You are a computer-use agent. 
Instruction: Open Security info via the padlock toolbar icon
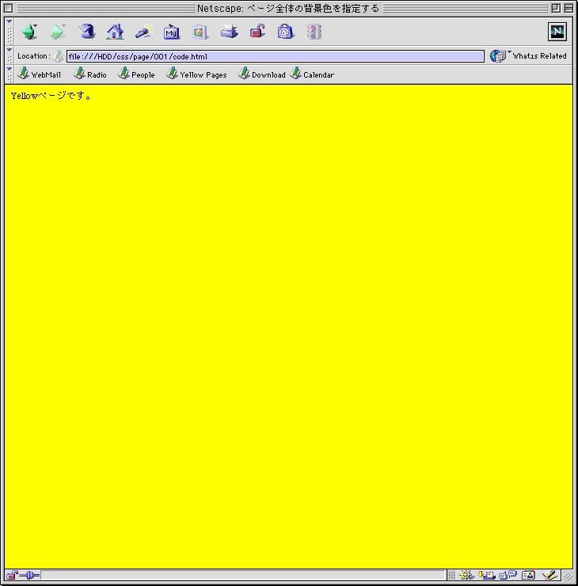pos(257,32)
